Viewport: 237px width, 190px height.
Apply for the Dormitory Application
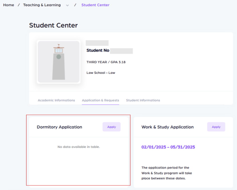click(x=111, y=127)
